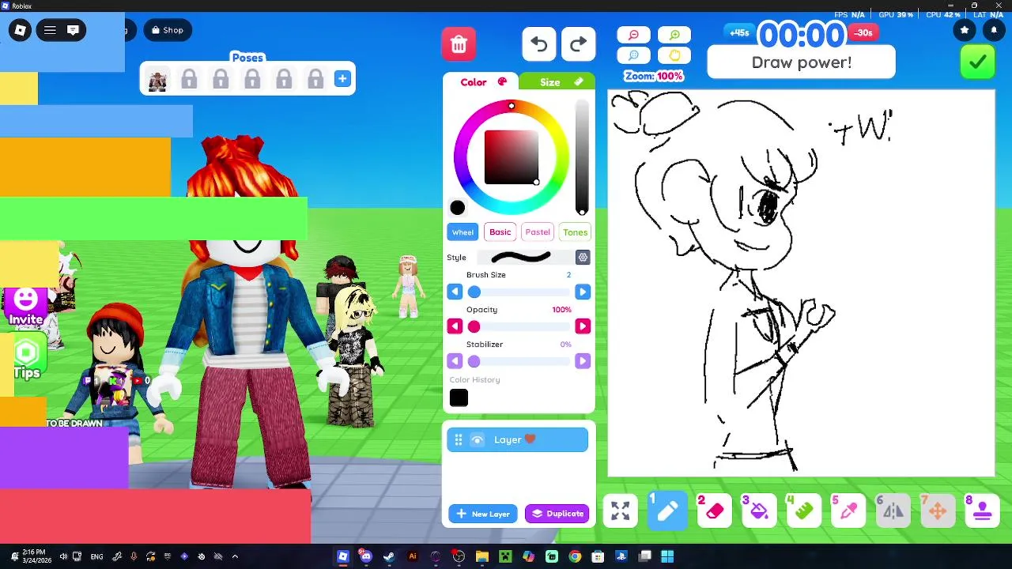Duplicate the current layer
Image resolution: width=1012 pixels, height=569 pixels.
tap(557, 514)
